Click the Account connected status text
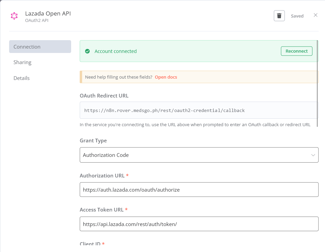The height and width of the screenshot is (252, 325). pyautogui.click(x=116, y=51)
